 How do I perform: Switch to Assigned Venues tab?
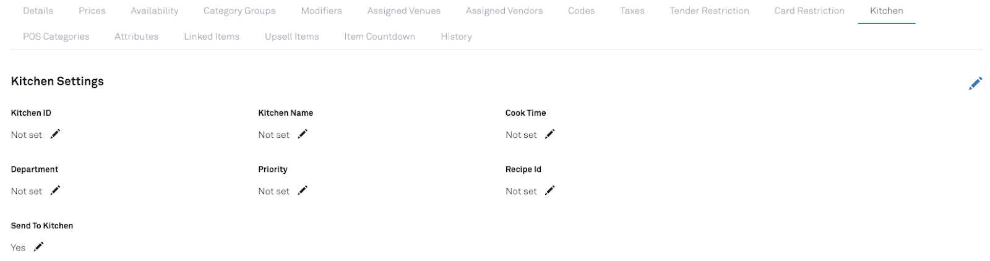click(403, 11)
